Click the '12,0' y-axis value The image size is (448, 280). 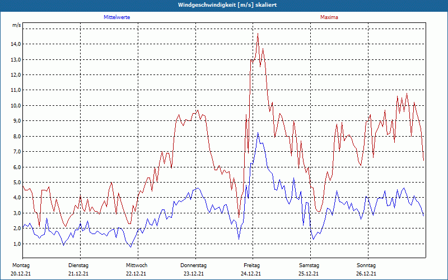click(16, 75)
